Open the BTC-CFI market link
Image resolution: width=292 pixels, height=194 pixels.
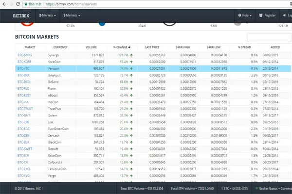(23, 162)
